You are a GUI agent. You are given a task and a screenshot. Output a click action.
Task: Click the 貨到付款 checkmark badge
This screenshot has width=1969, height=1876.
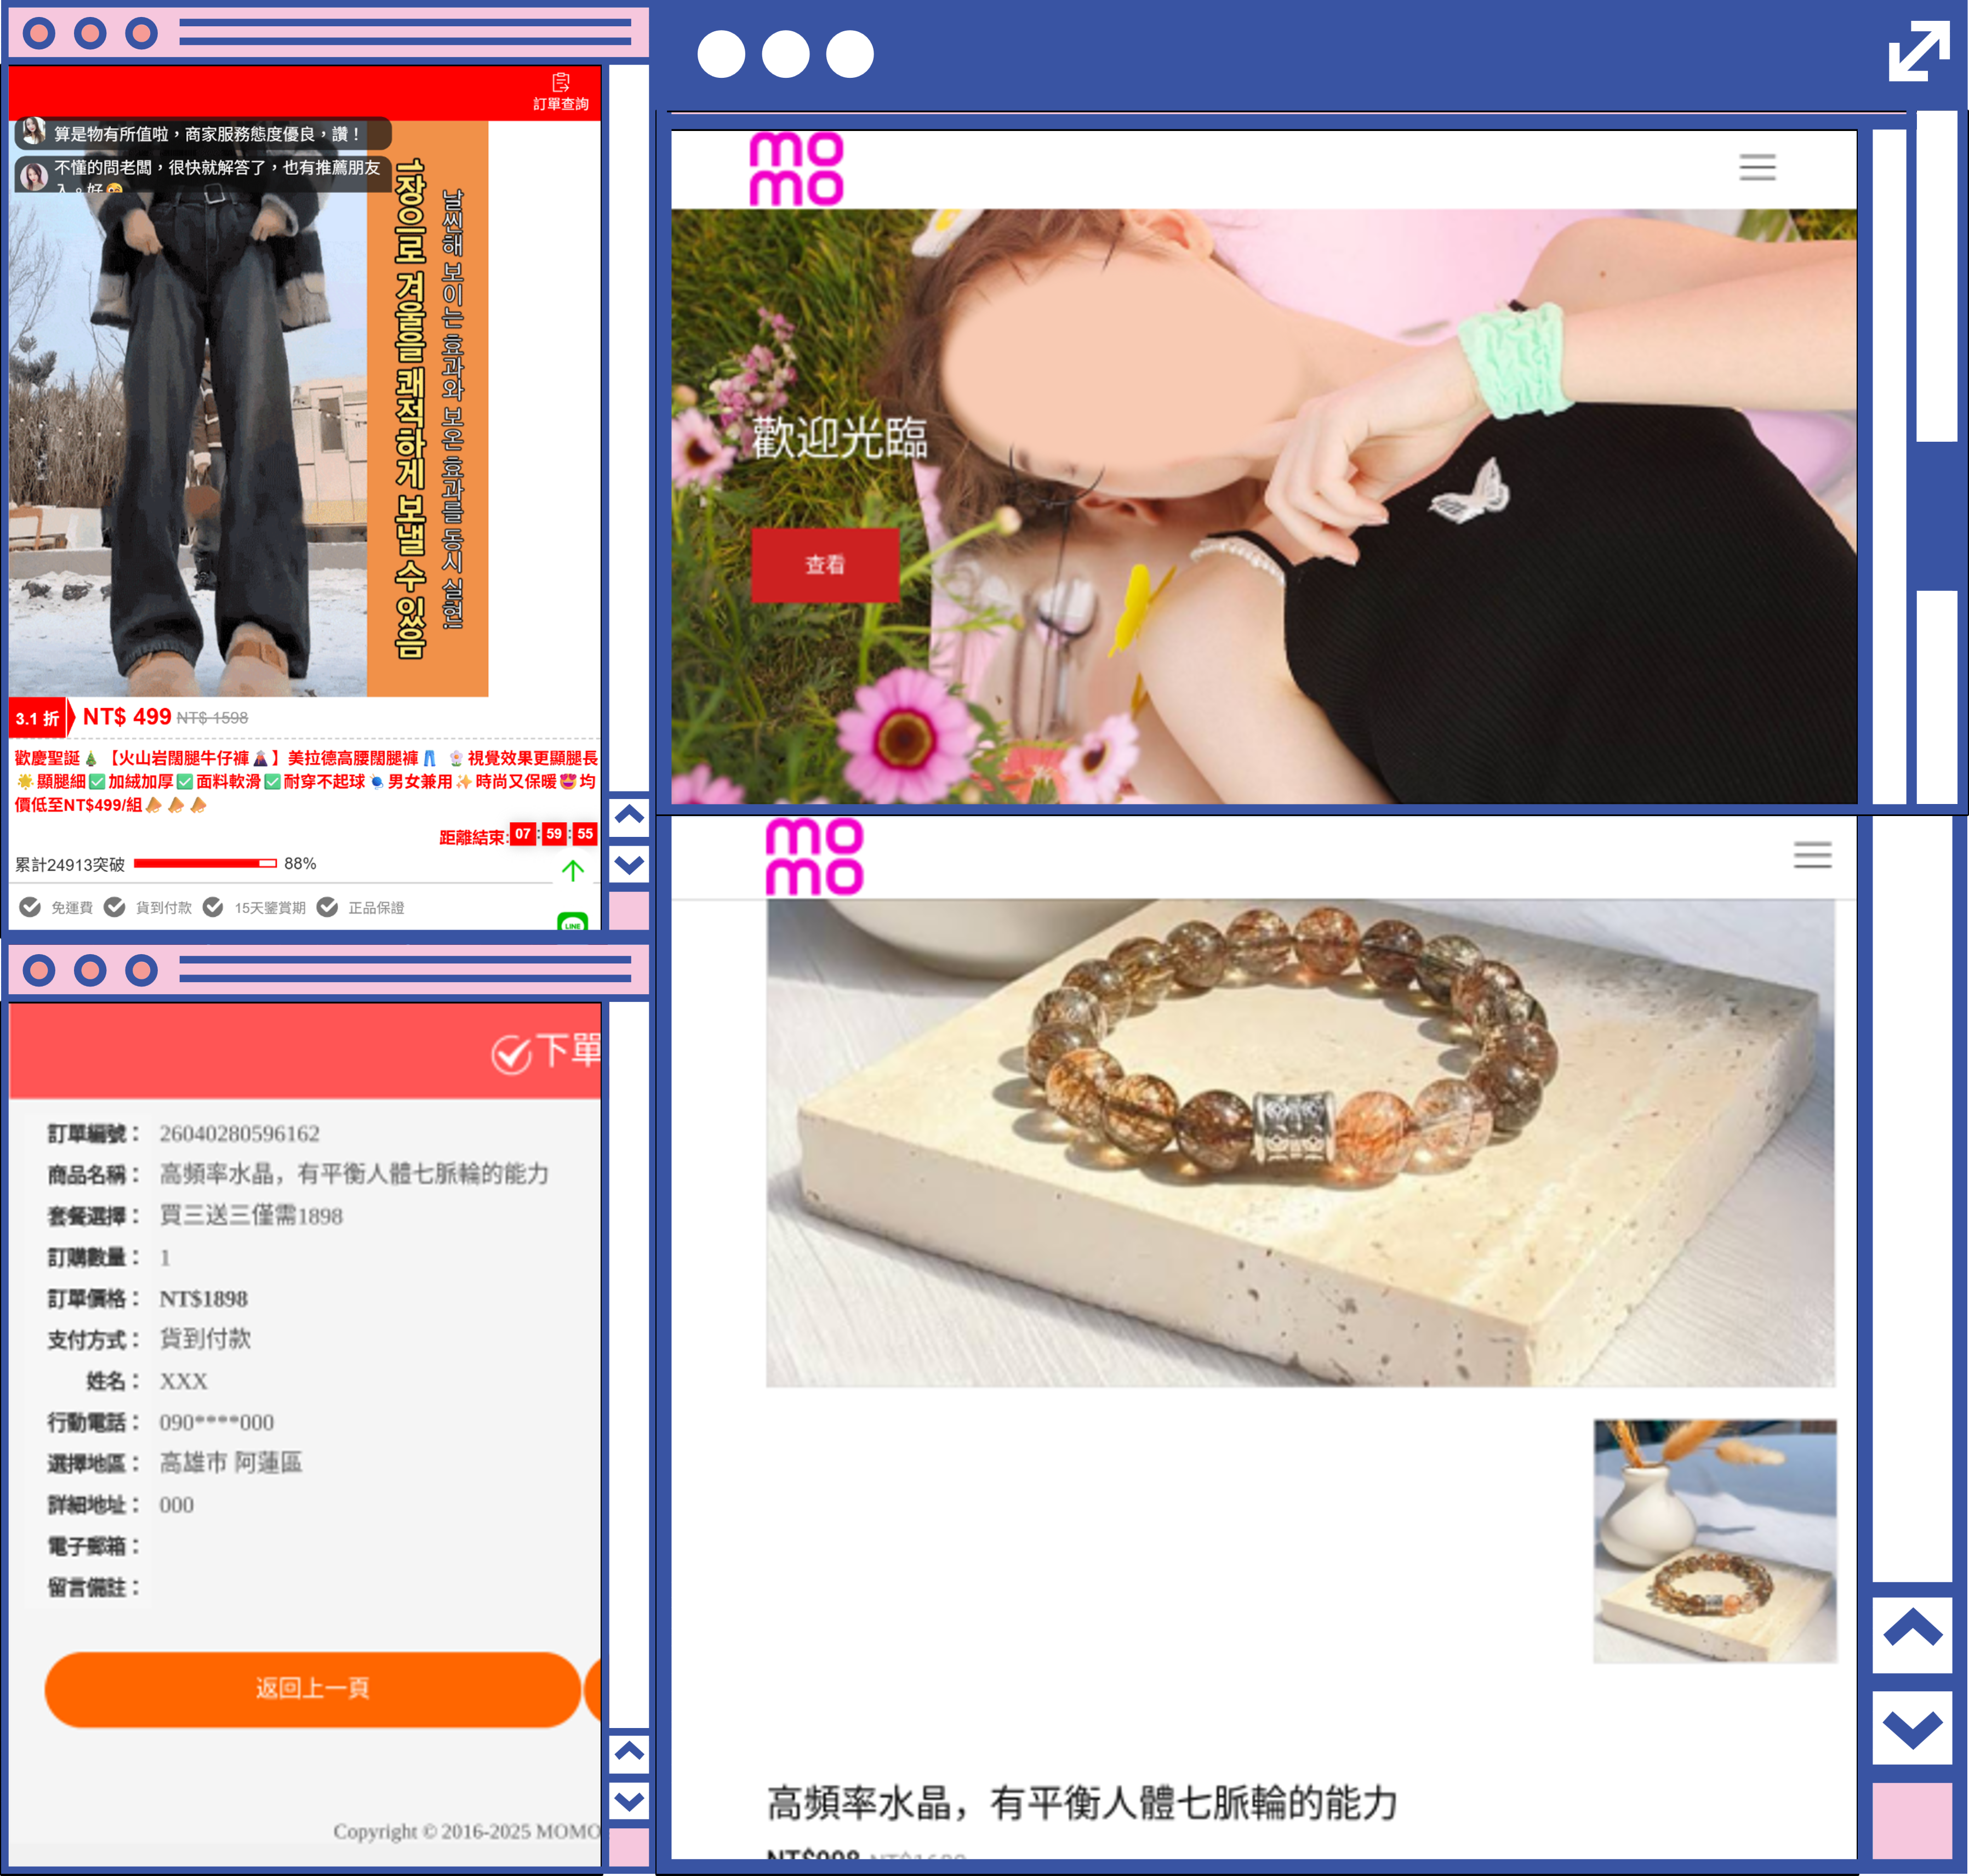pos(115,907)
